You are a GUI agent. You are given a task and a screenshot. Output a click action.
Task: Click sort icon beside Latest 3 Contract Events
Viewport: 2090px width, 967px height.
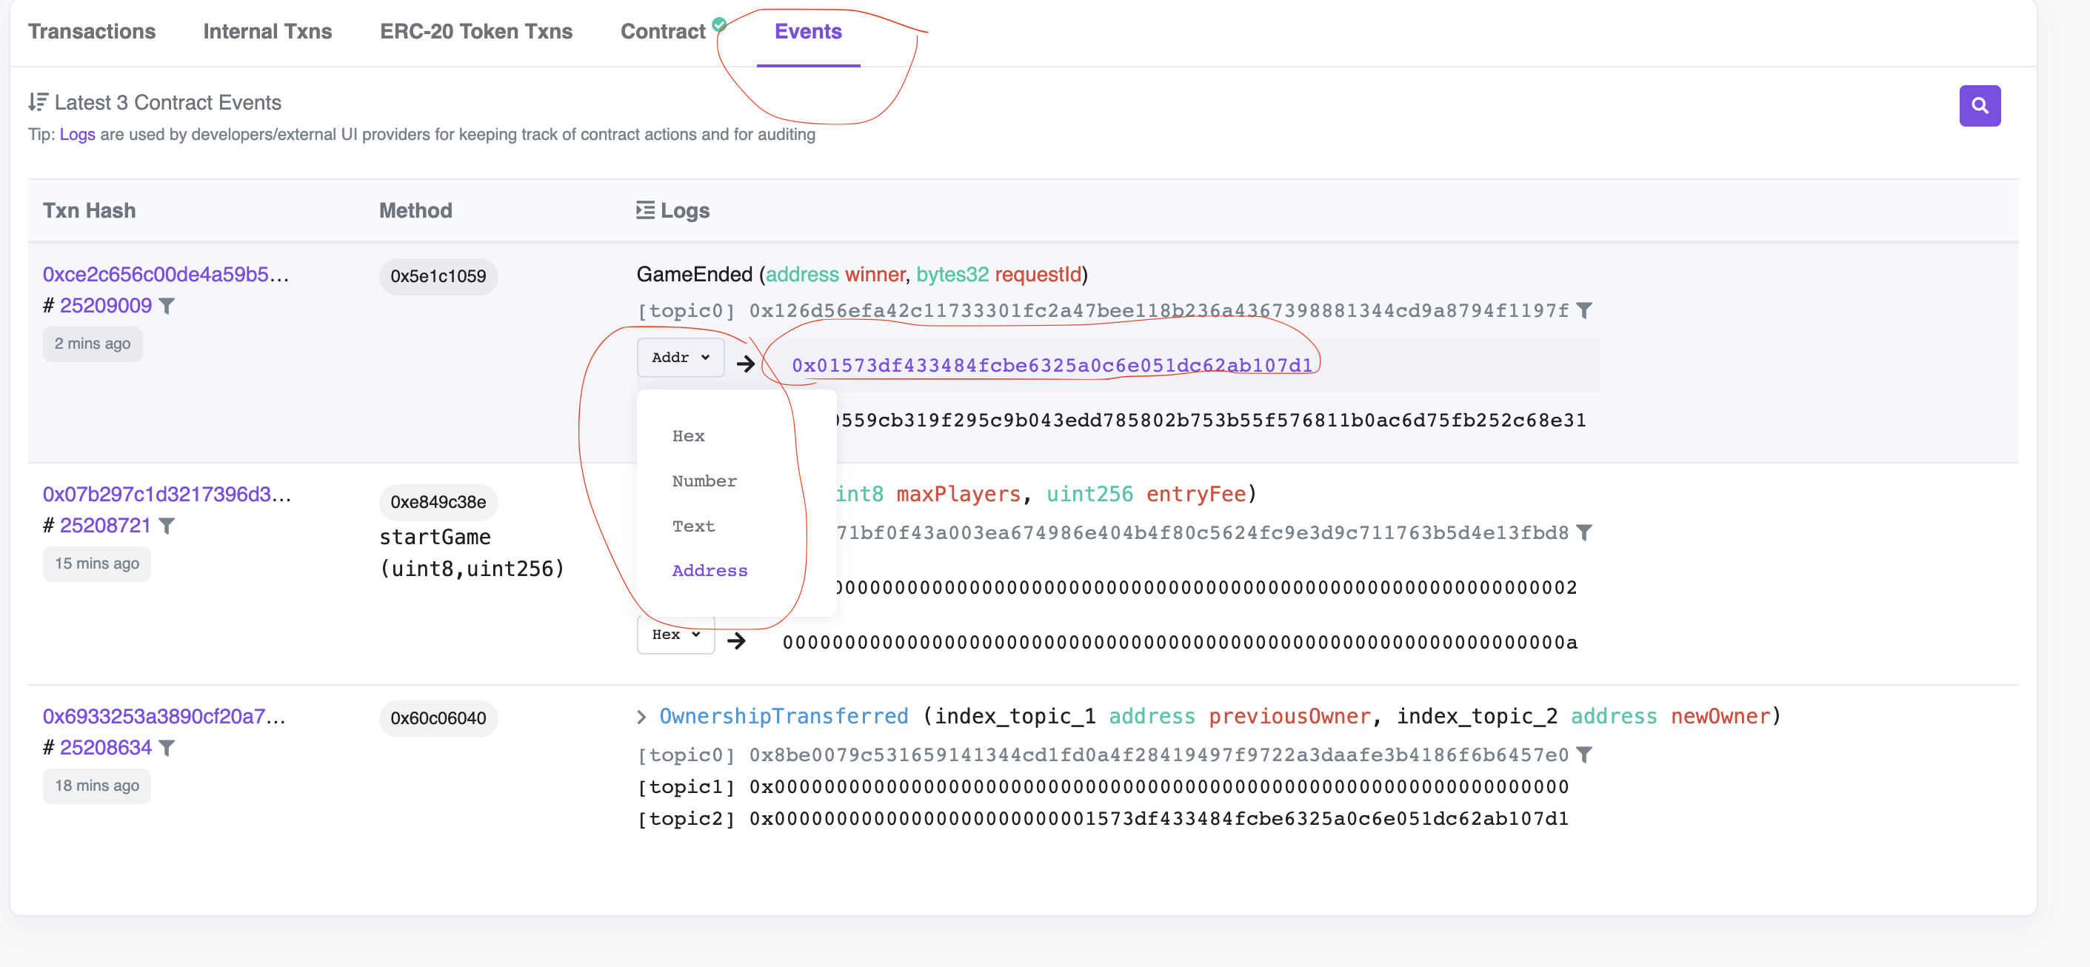pos(37,102)
